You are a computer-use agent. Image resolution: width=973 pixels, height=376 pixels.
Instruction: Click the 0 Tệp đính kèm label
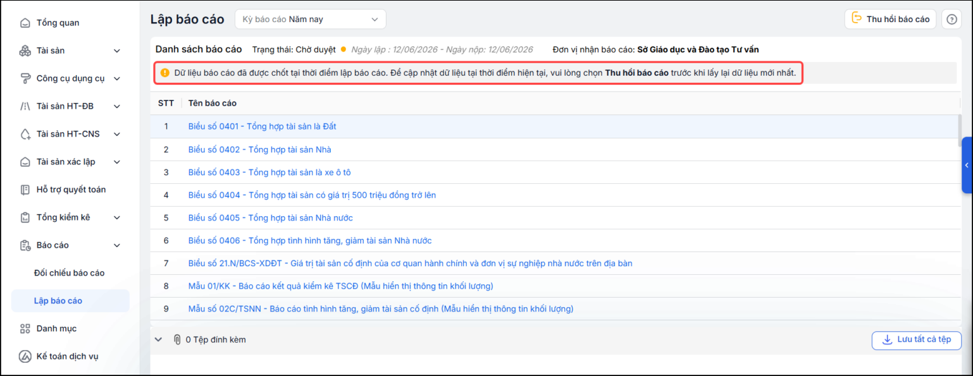tap(216, 339)
